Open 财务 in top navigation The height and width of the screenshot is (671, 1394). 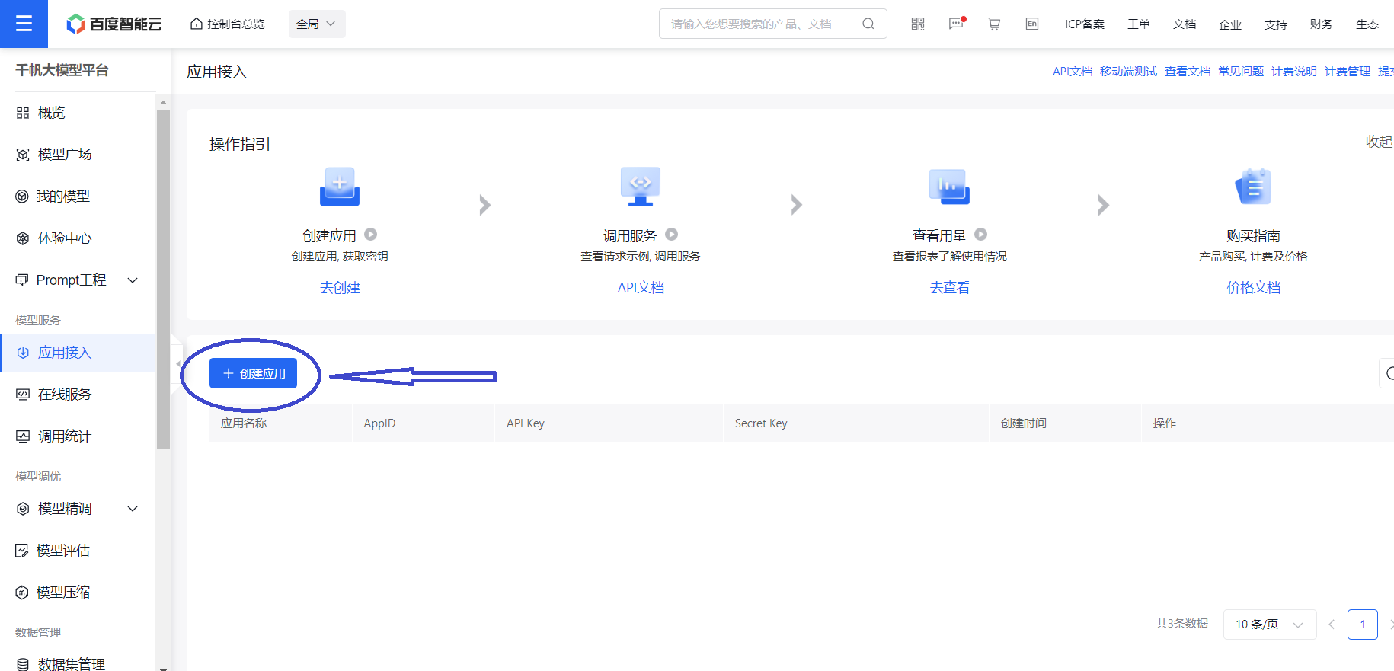[x=1322, y=24]
